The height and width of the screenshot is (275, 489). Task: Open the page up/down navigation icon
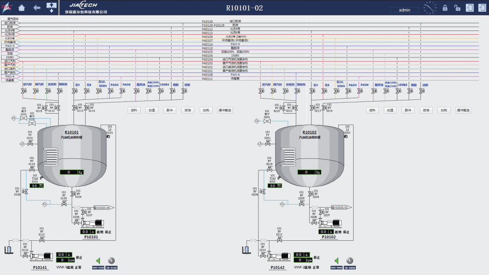(x=51, y=7)
